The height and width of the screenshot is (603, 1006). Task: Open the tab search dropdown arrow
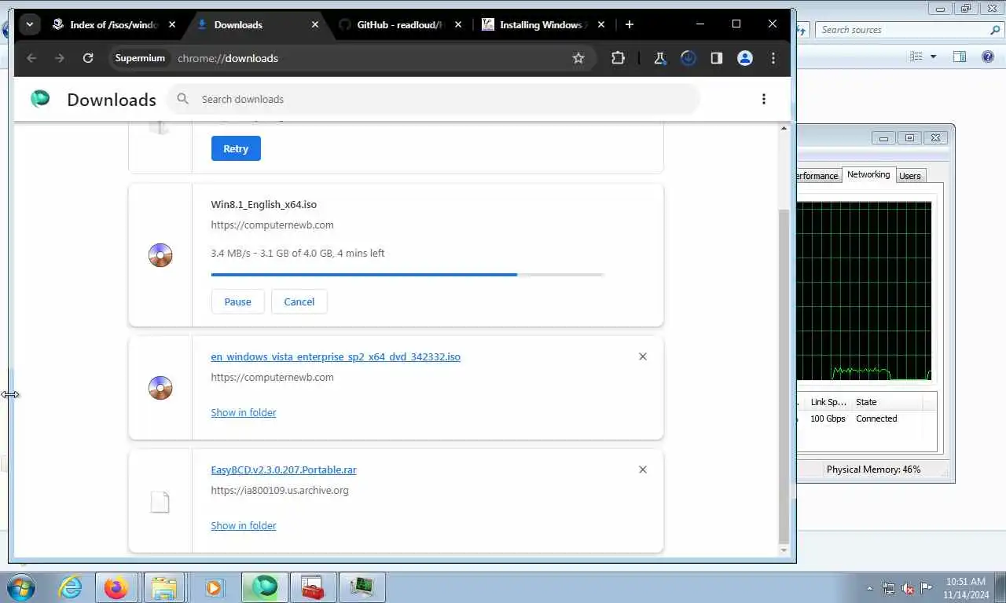point(29,24)
